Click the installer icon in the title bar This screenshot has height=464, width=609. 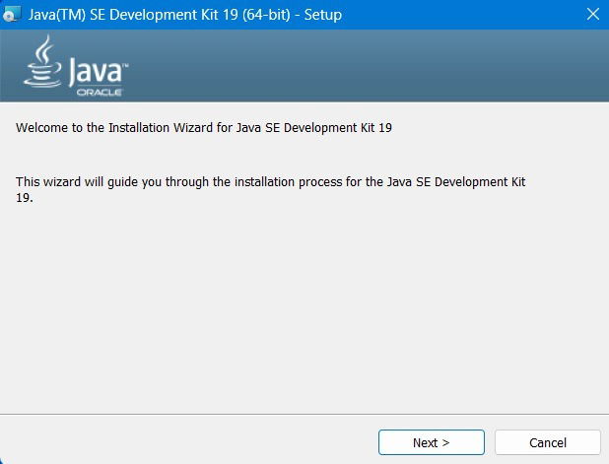[12, 15]
